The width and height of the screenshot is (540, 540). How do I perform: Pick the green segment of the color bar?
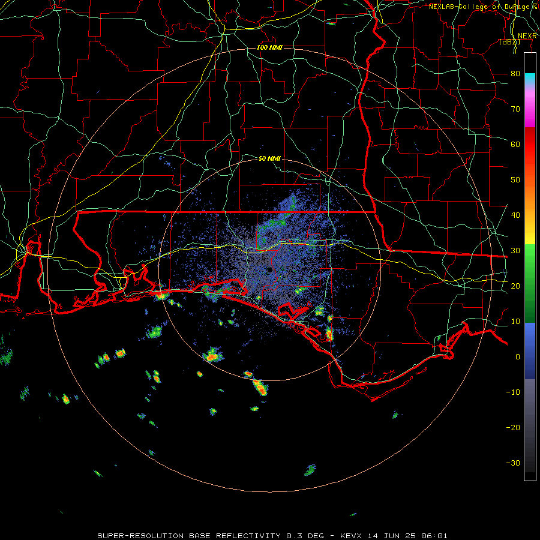(x=530, y=283)
